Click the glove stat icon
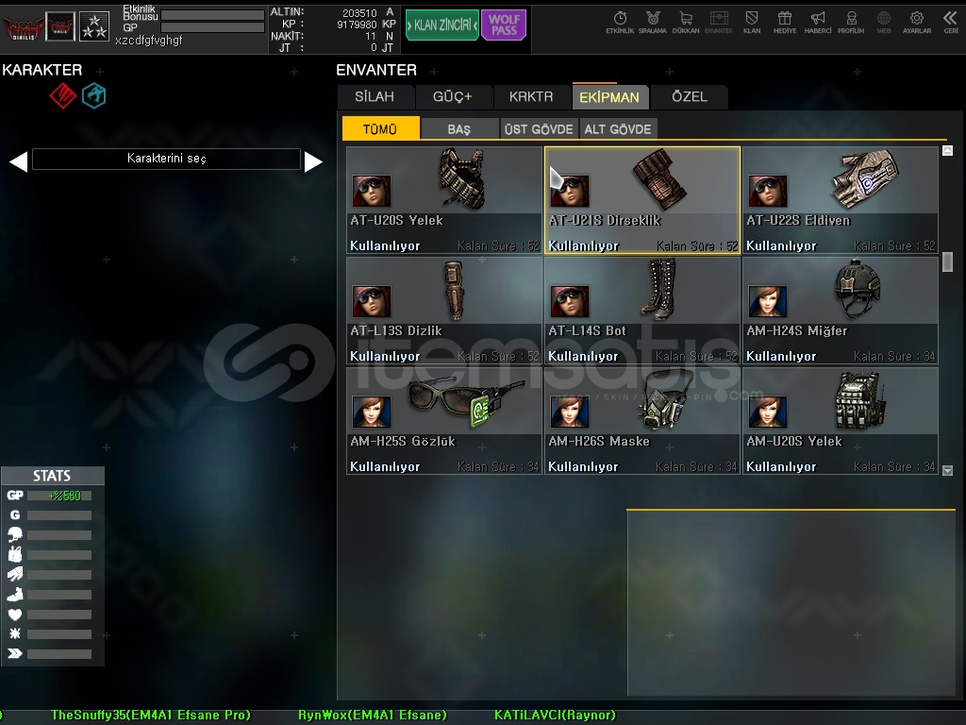The image size is (966, 725). point(15,574)
